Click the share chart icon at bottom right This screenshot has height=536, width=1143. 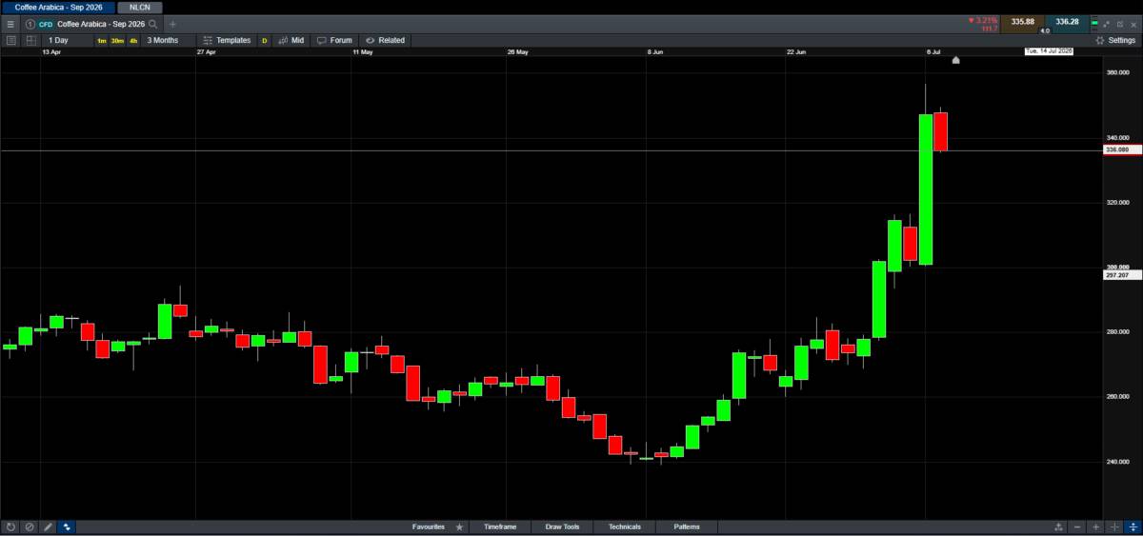coord(1058,526)
